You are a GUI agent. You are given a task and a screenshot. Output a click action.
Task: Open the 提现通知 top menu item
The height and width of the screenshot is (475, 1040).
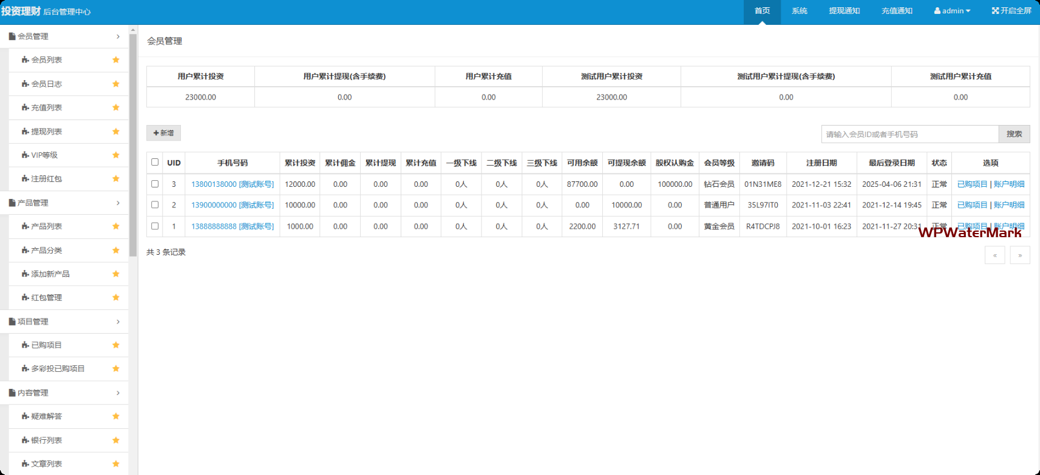click(844, 11)
